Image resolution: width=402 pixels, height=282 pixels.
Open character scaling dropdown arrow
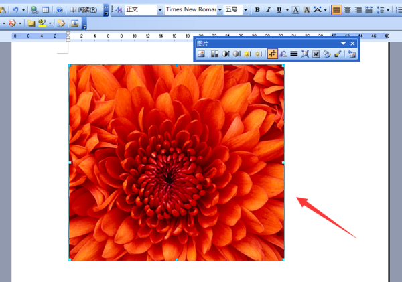point(325,10)
